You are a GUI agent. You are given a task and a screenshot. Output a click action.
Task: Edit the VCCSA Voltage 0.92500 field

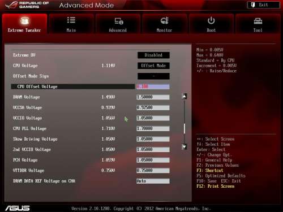tap(153, 107)
